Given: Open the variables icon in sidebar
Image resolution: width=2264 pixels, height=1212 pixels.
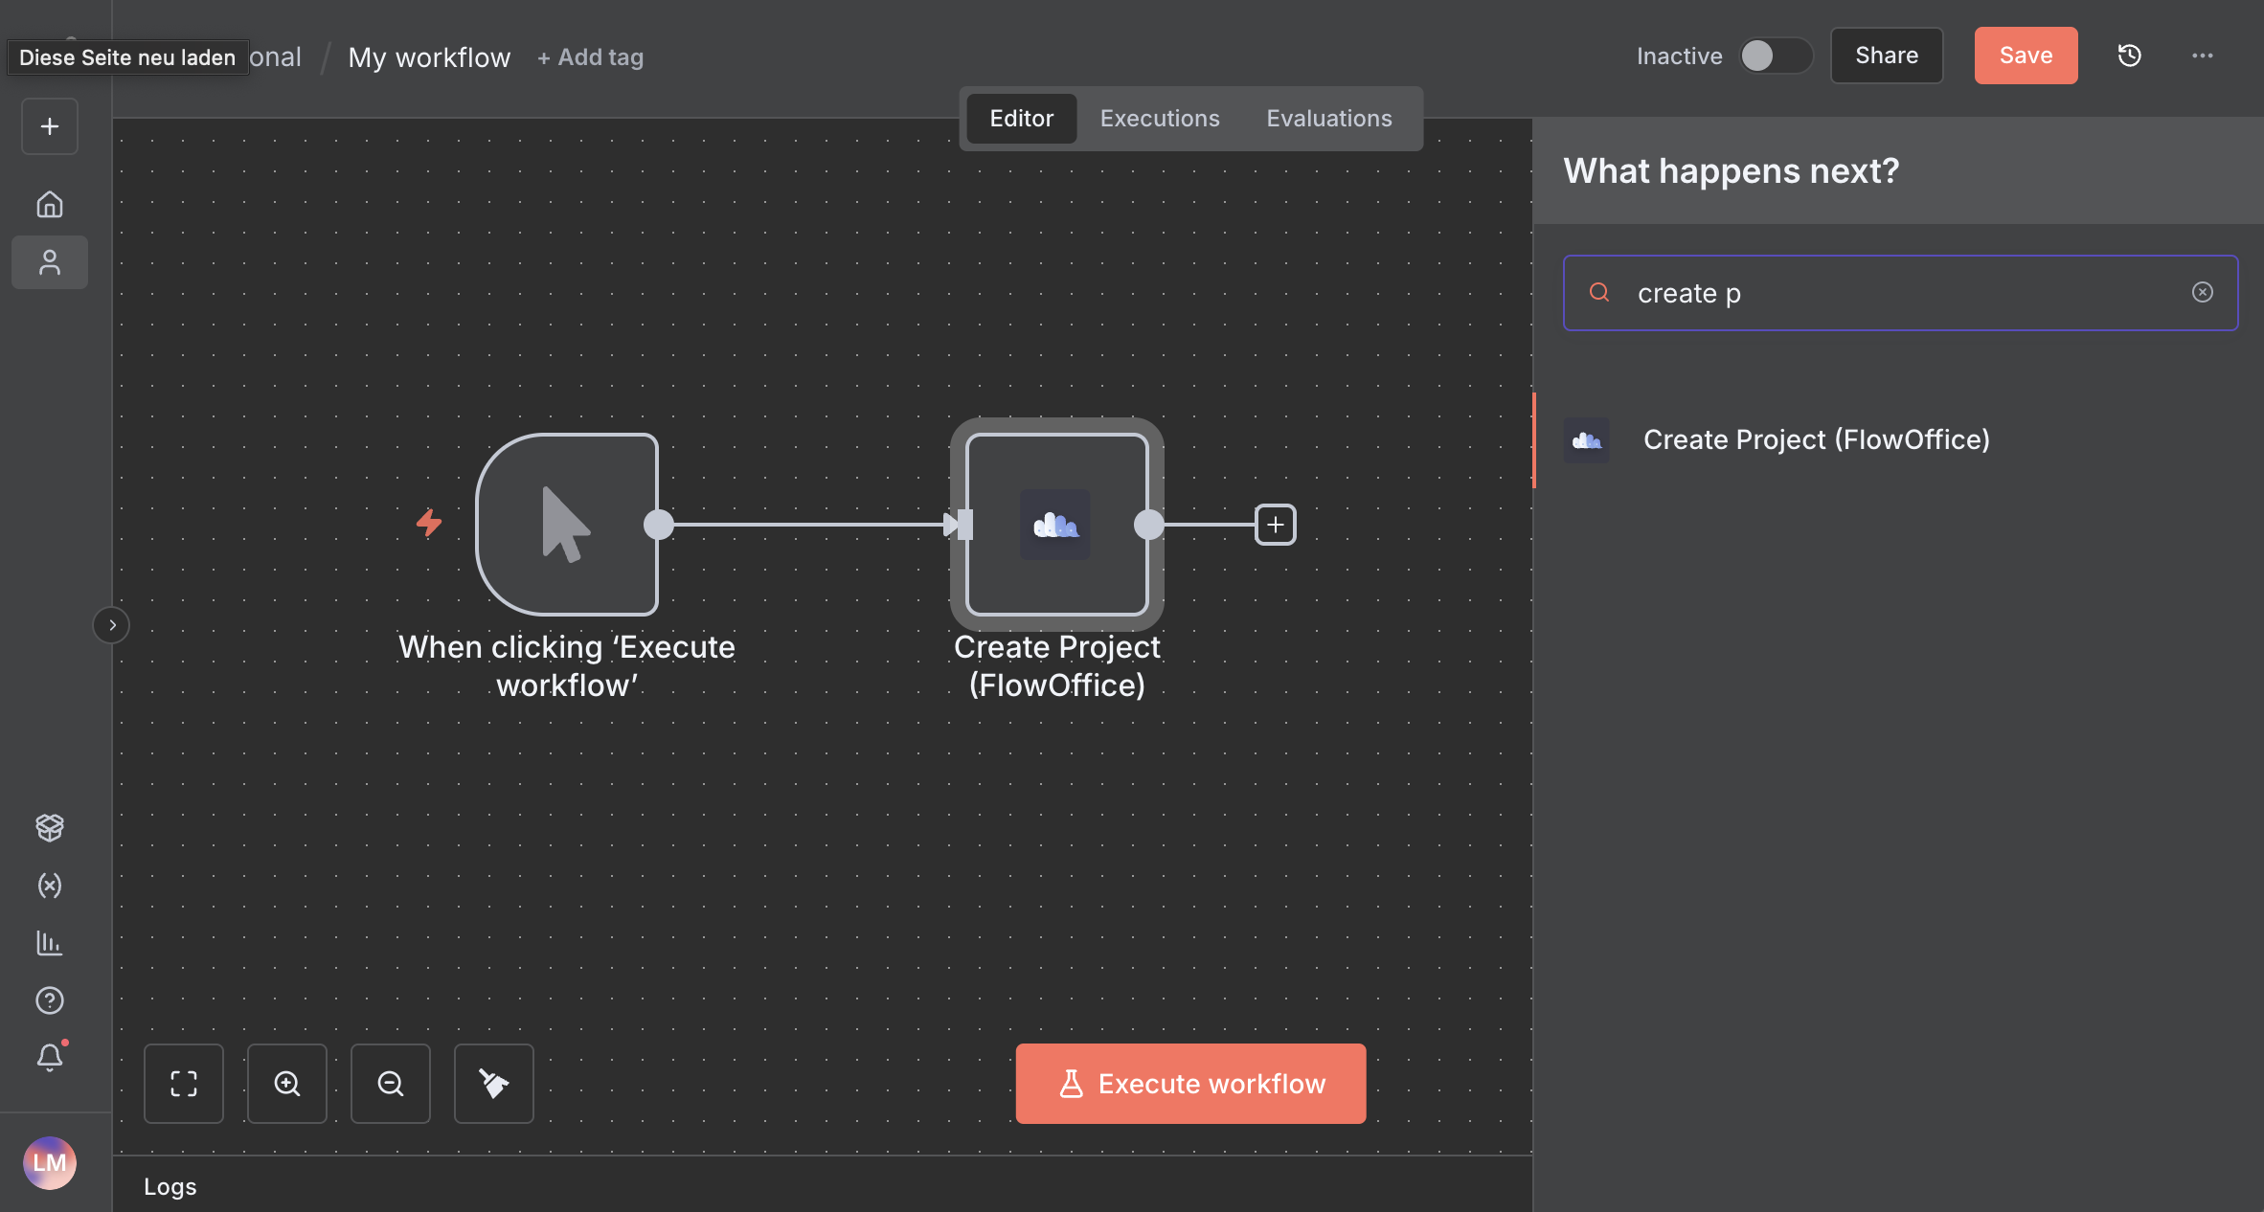Looking at the screenshot, I should click(50, 886).
